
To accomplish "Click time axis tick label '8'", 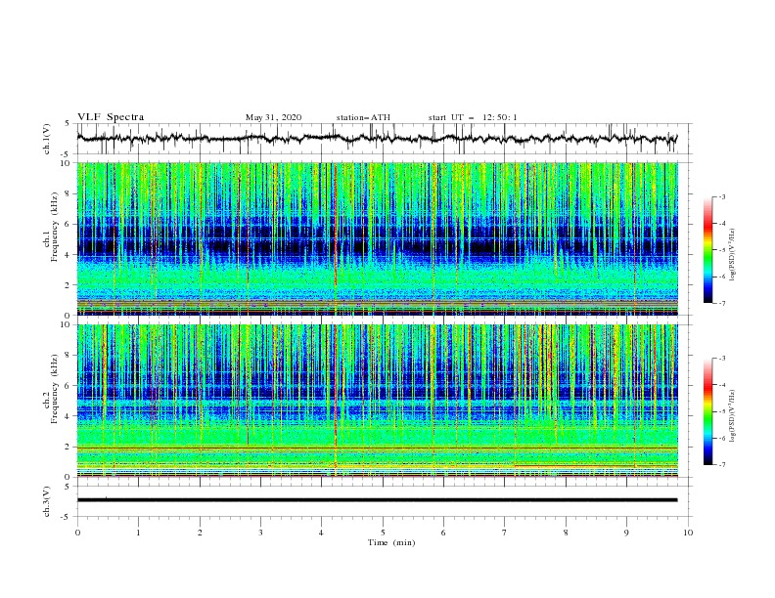I will pyautogui.click(x=566, y=533).
